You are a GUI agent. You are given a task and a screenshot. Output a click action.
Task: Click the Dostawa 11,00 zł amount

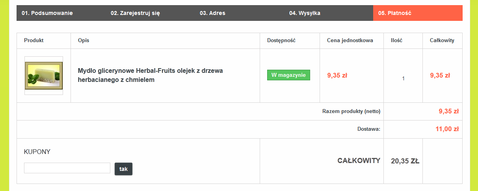click(x=447, y=129)
